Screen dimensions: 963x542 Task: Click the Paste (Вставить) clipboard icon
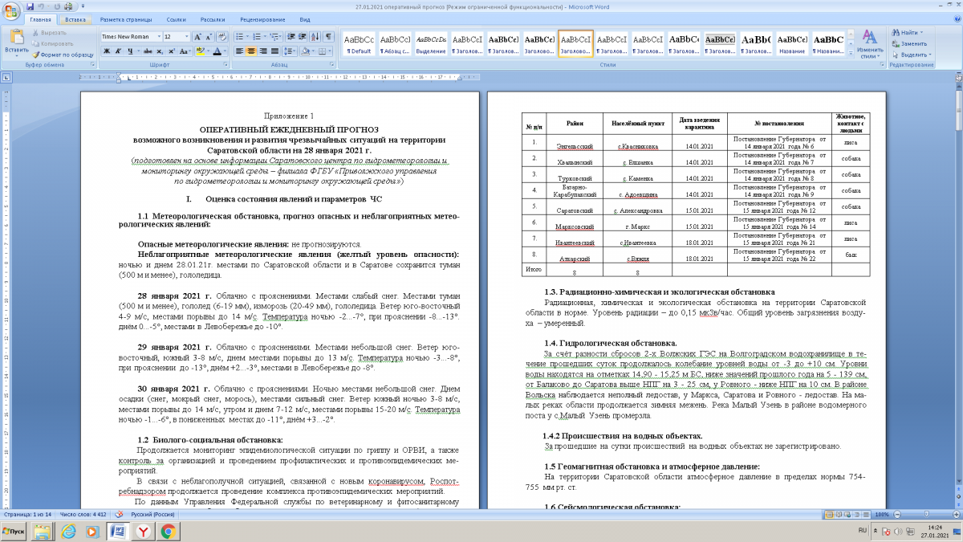(x=15, y=39)
